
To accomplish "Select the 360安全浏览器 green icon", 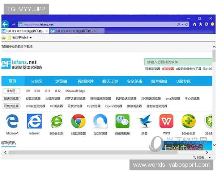I will click(x=56, y=122).
